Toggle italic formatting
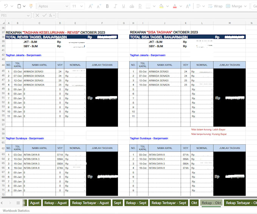The image size is (257, 214). coord(115,6)
